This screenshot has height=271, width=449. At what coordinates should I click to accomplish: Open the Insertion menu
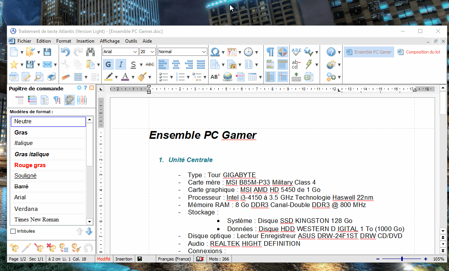(x=85, y=41)
